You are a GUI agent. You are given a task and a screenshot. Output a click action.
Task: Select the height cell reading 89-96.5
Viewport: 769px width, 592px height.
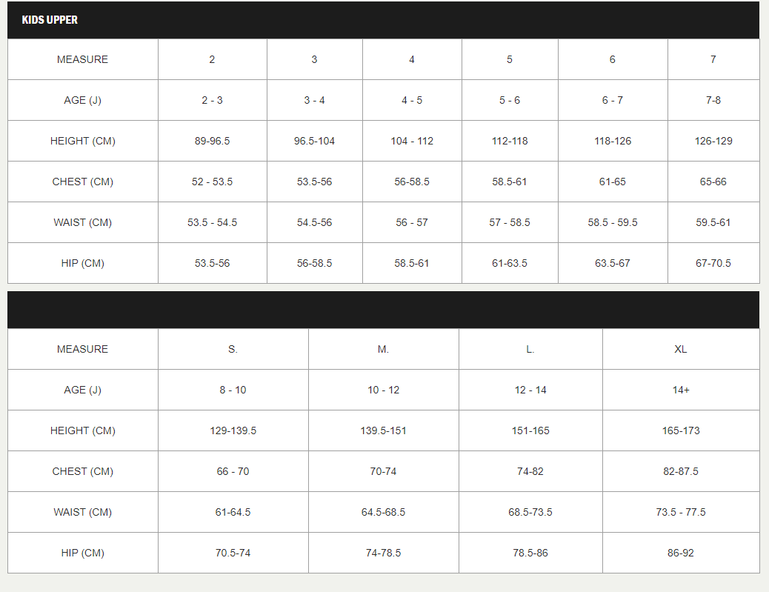tap(212, 141)
